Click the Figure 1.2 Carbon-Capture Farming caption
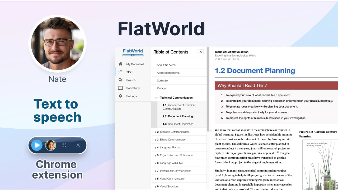 (x=318, y=134)
